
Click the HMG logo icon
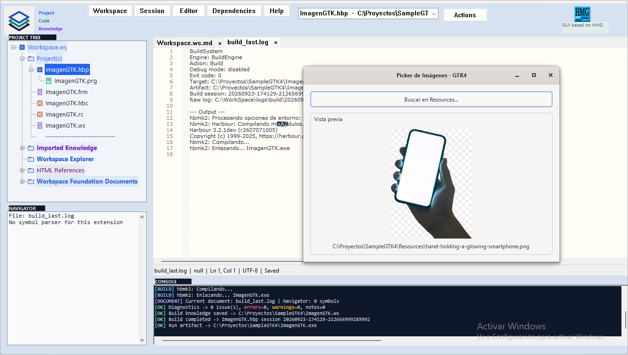coord(582,14)
